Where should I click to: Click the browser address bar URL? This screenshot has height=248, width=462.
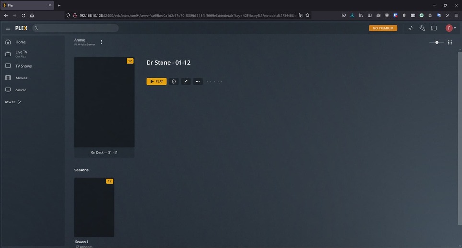pos(187,16)
